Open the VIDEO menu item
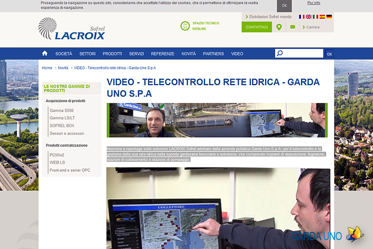Image resolution: width=373 pixels, height=249 pixels. (x=237, y=54)
